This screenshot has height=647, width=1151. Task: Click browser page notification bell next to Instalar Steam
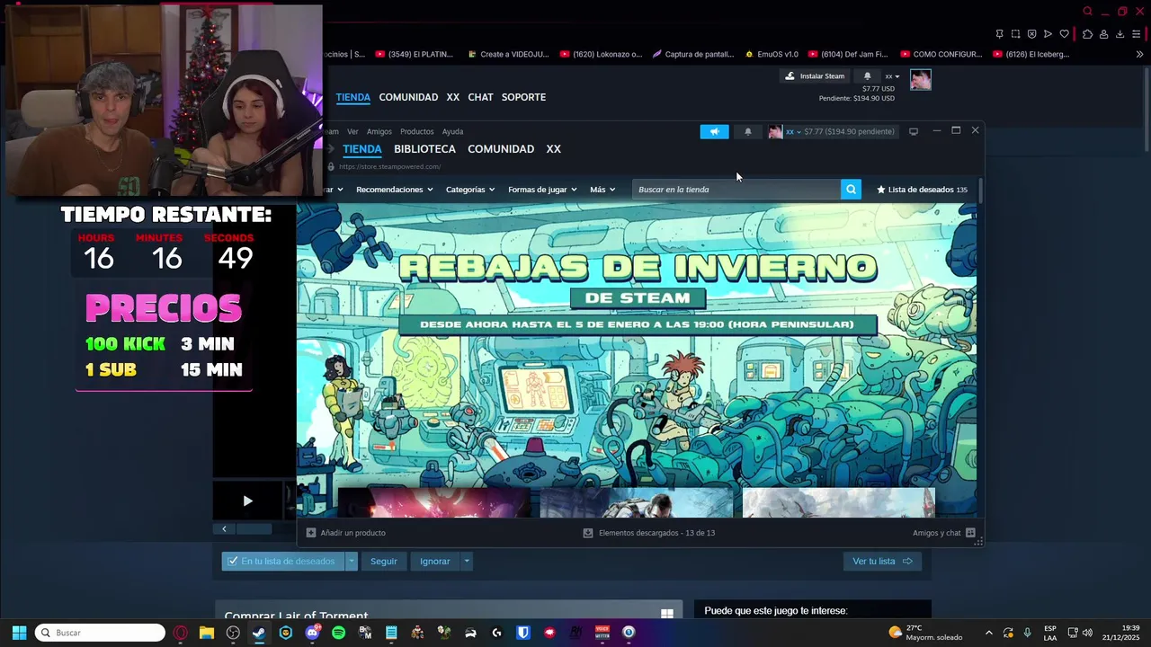(x=867, y=76)
